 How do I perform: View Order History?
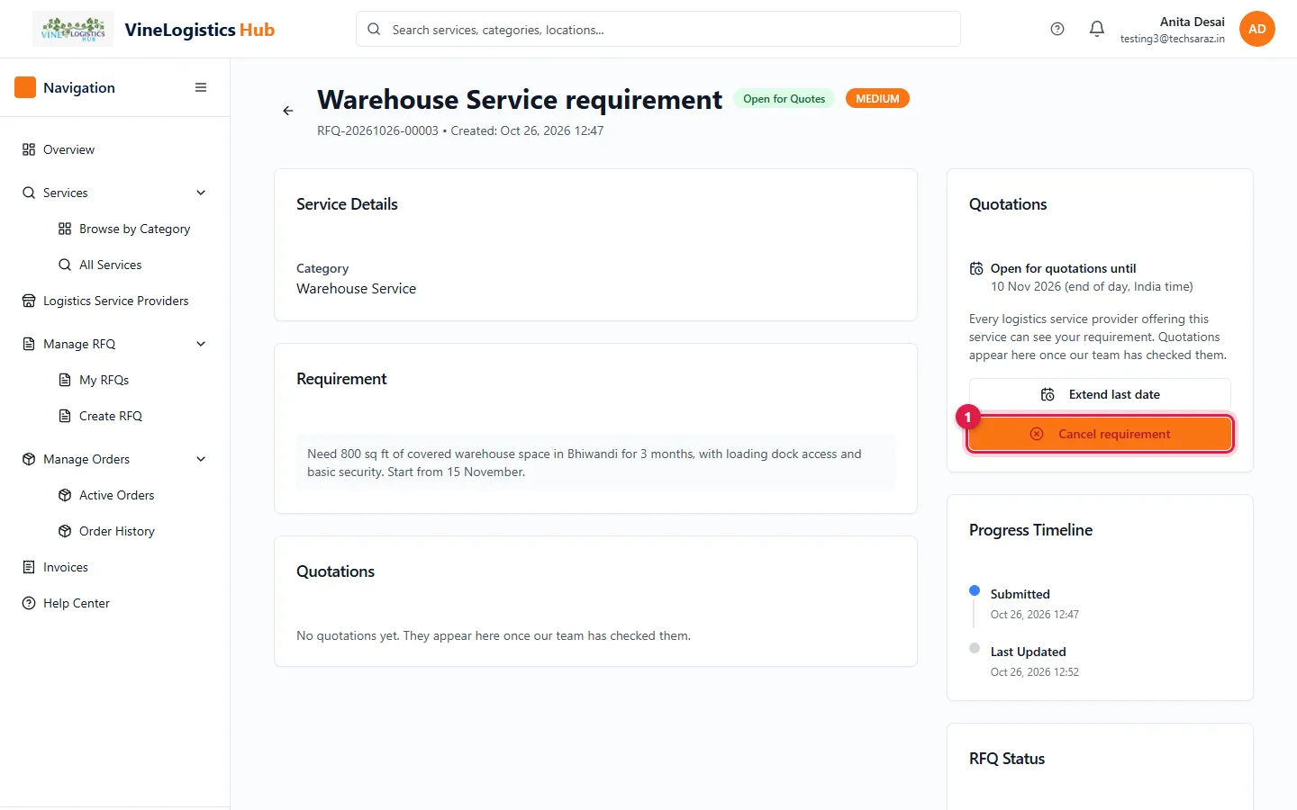132,531
